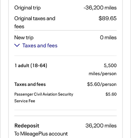This screenshot has width=131, height=138.
Task: Click the 5,500 miles figure
Action: coord(110,66)
